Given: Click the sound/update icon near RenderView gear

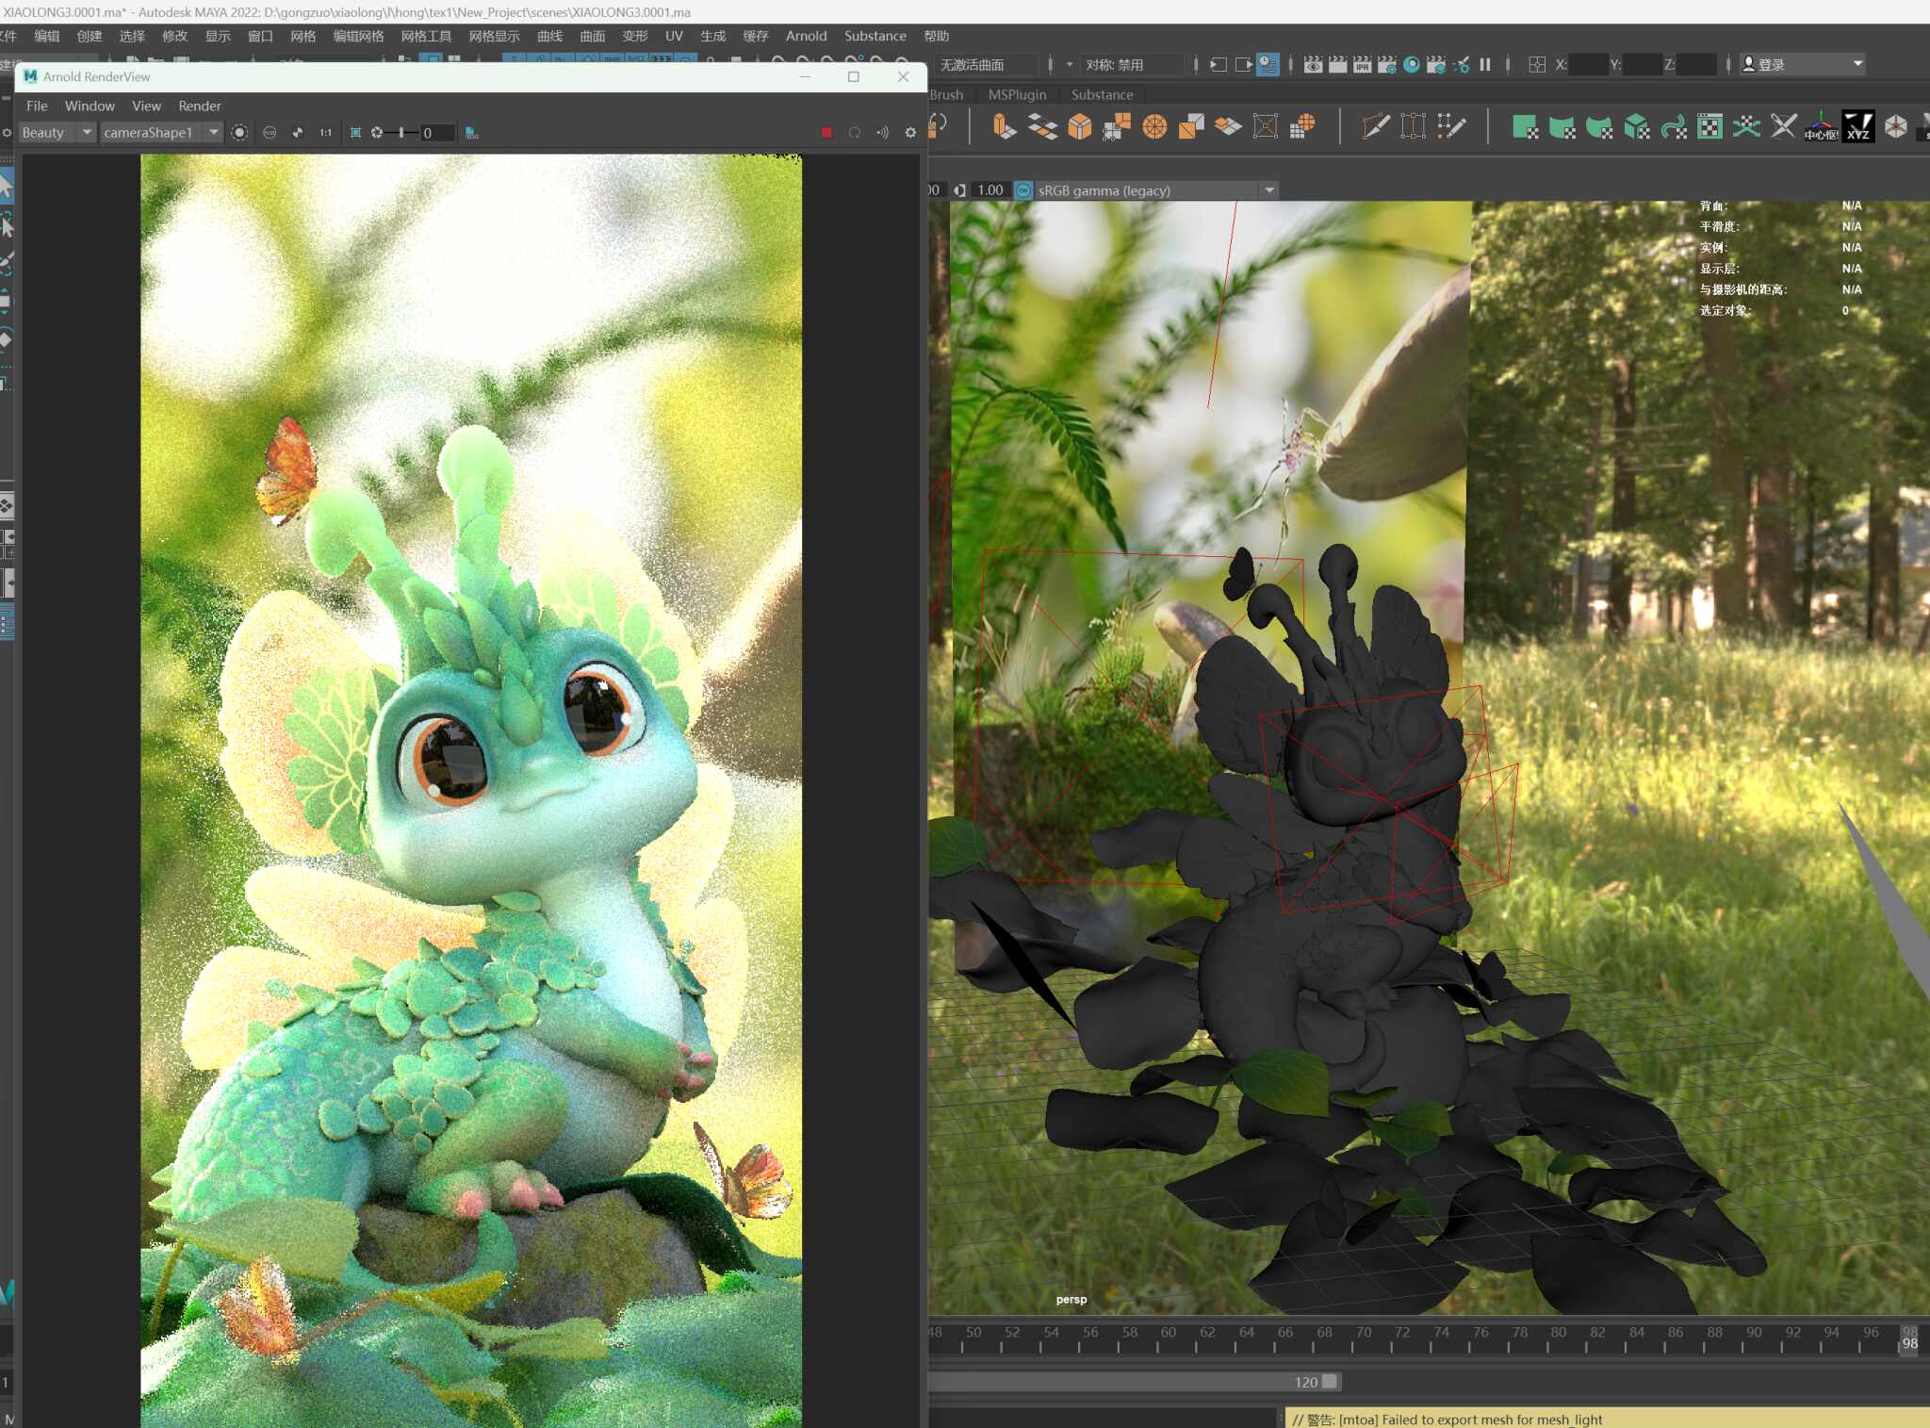Looking at the screenshot, I should coord(882,133).
